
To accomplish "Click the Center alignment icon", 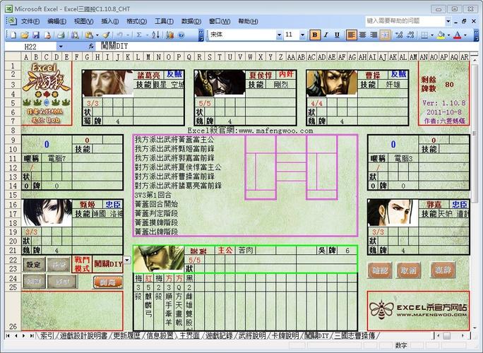I will (363, 34).
